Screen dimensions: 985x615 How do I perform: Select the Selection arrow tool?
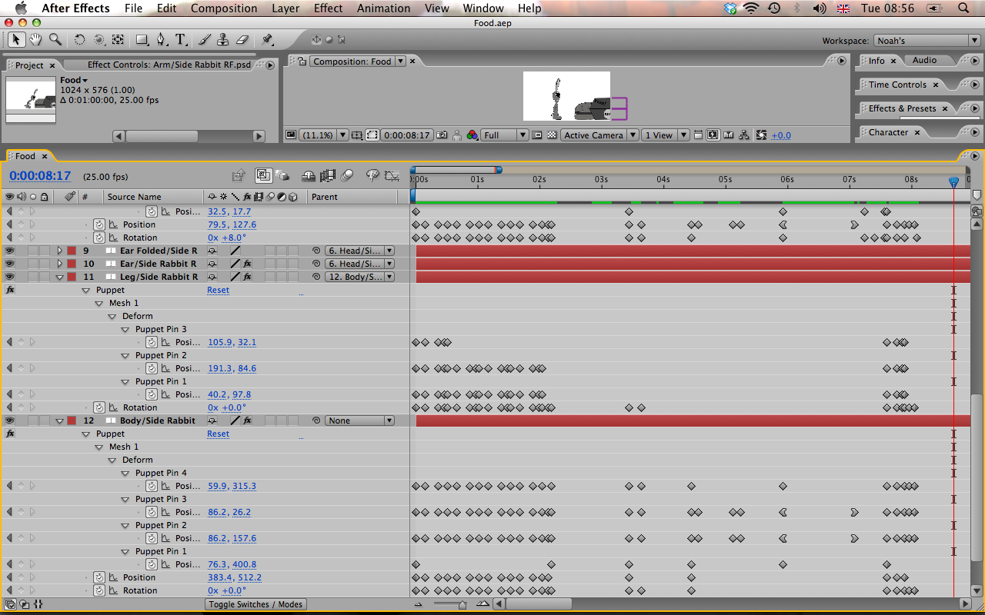[16, 39]
